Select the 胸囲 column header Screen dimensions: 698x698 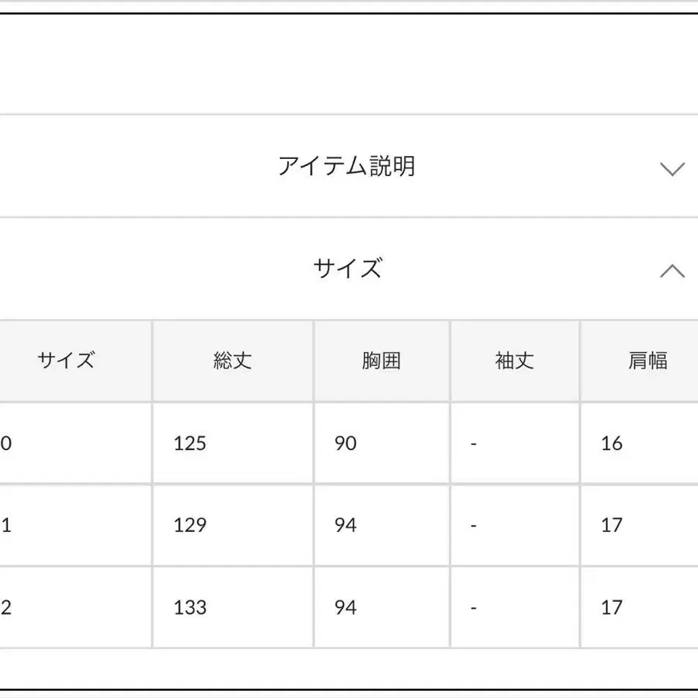382,360
